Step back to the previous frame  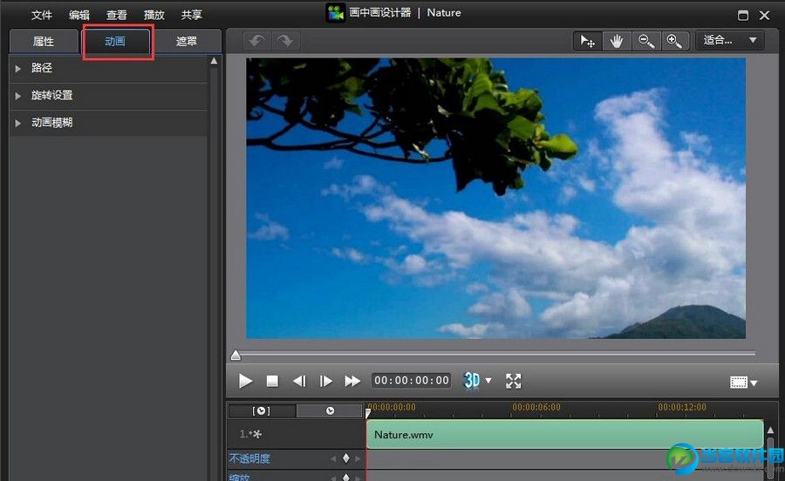click(x=299, y=381)
